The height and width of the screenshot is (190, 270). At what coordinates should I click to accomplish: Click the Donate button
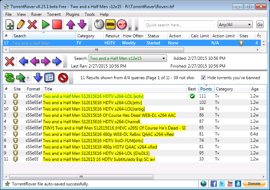[x=254, y=184]
